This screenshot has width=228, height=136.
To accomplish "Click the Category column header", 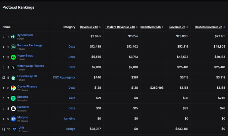I will pyautogui.click(x=69, y=27).
